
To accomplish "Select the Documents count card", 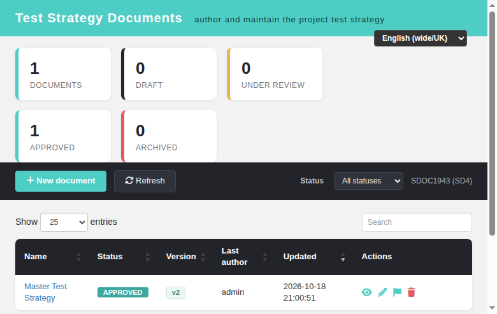I will pyautogui.click(x=63, y=74).
